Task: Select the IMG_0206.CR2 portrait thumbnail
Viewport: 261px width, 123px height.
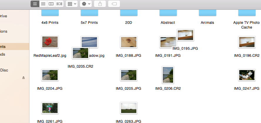Action: [168, 75]
